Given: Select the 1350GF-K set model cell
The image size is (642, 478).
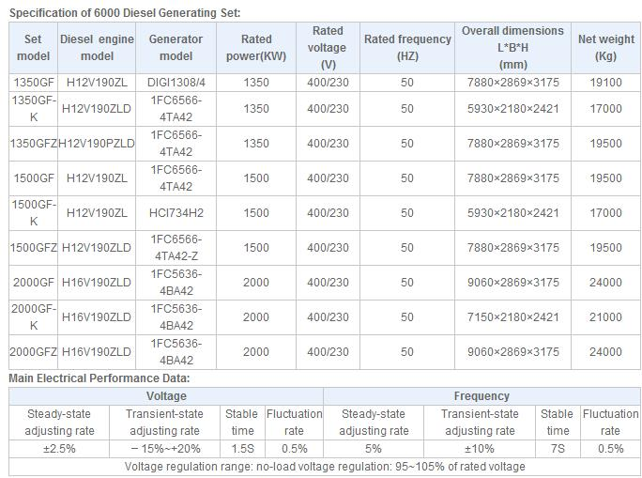Looking at the screenshot, I should (33, 109).
